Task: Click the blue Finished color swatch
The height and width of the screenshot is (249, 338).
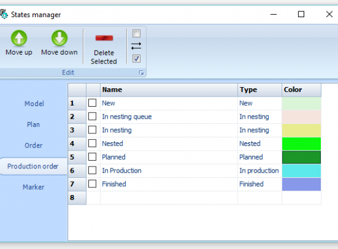Action: click(x=301, y=184)
